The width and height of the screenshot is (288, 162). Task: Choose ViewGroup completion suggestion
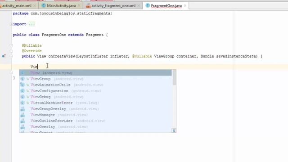95,79
